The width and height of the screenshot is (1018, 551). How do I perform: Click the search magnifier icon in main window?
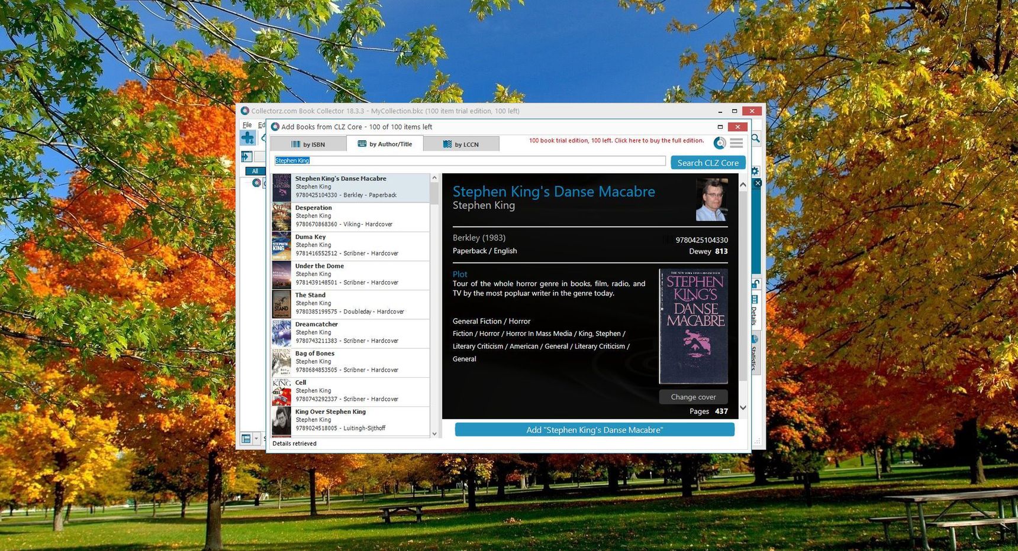coord(756,138)
